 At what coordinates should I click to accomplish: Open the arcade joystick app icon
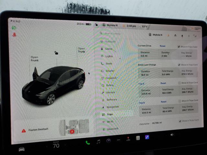tap(128, 139)
